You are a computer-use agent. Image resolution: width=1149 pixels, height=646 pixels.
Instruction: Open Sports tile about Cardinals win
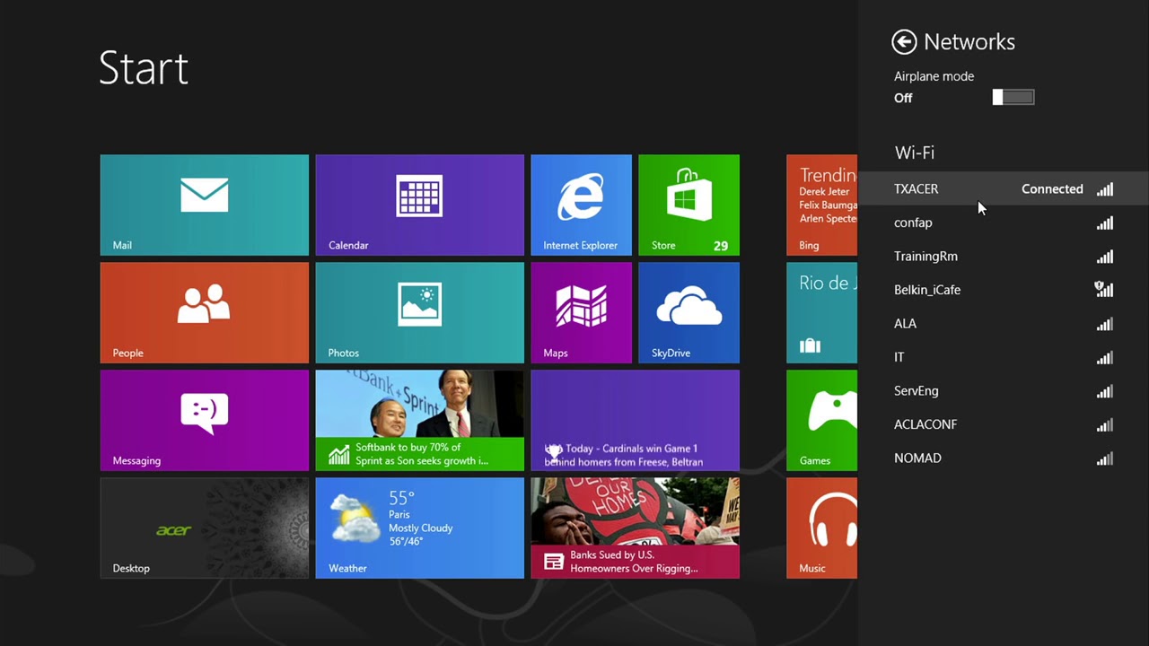tap(635, 420)
